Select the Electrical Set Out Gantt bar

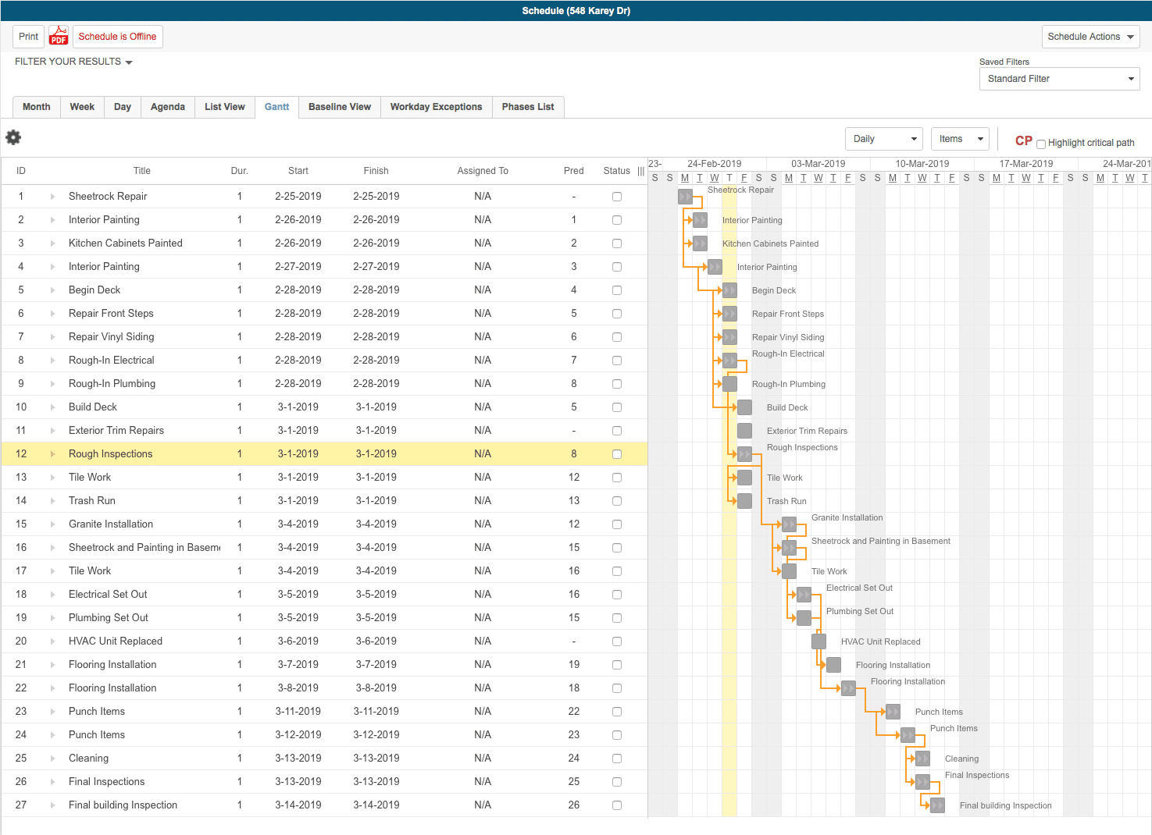[x=804, y=595]
